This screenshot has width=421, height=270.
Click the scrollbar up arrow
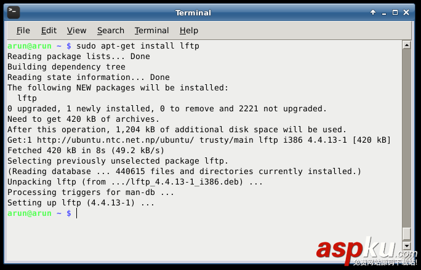[406, 45]
